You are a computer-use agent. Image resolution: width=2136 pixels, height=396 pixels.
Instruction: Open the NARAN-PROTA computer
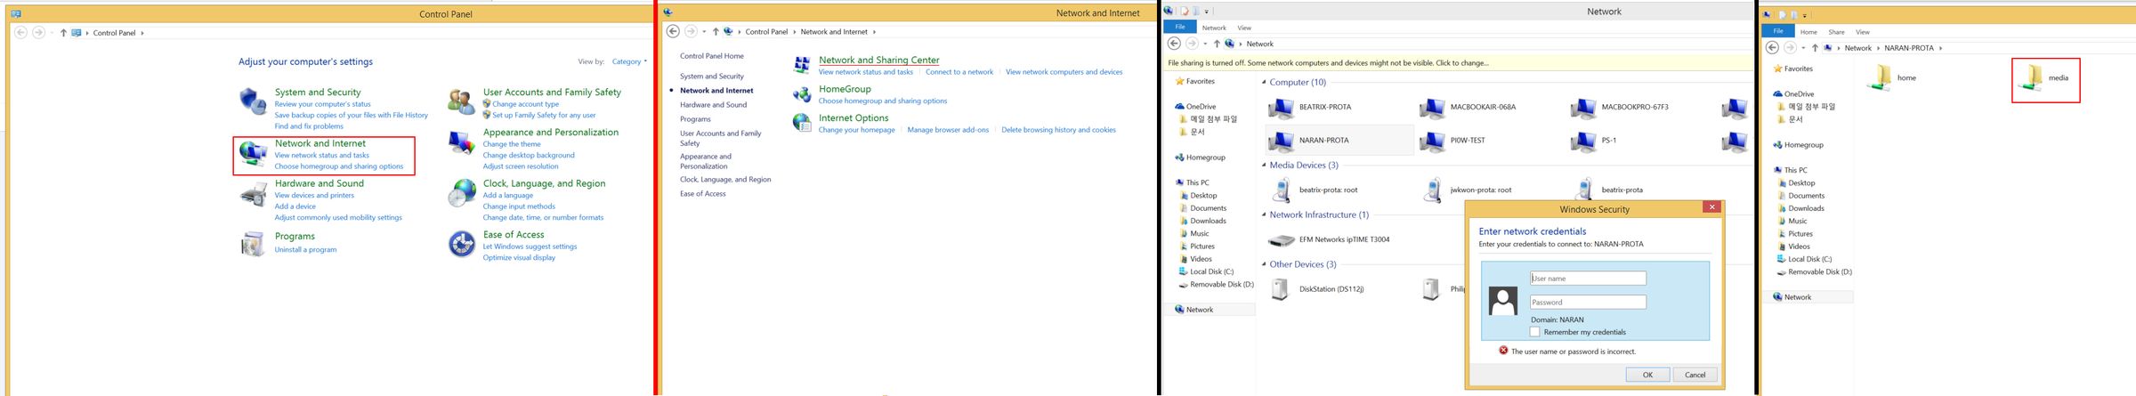pos(1339,141)
